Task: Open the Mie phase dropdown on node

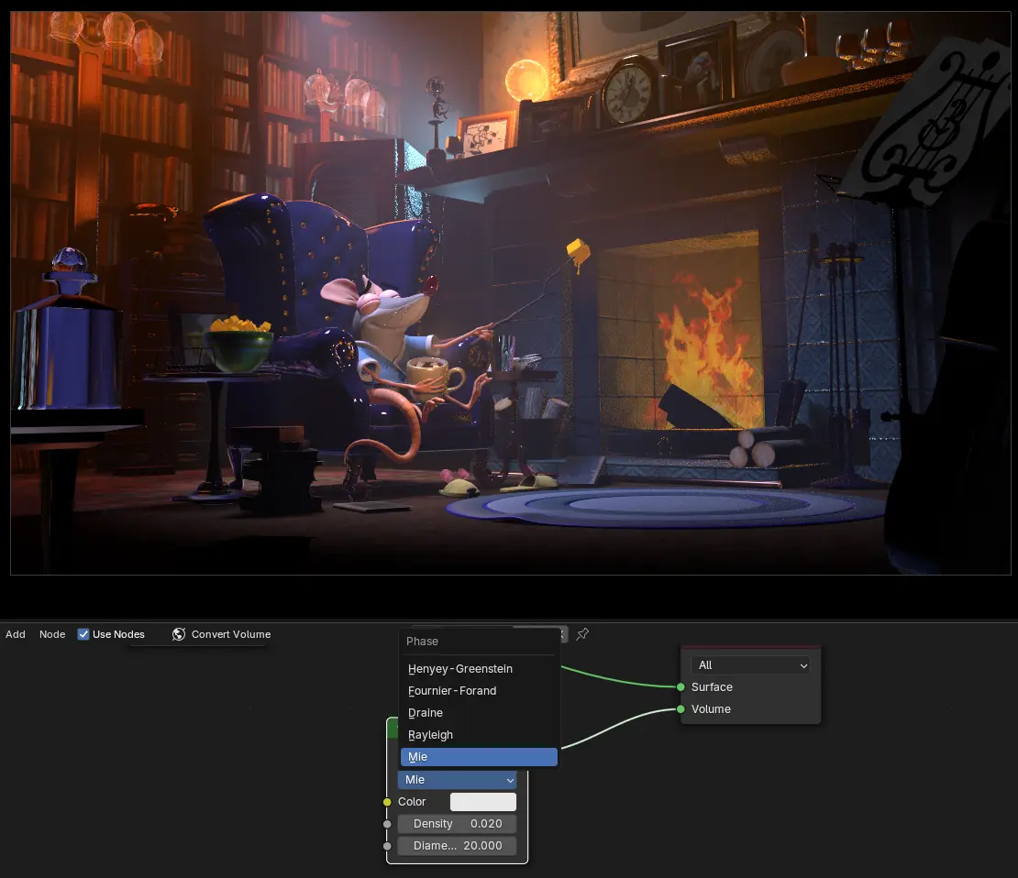Action: tap(457, 779)
